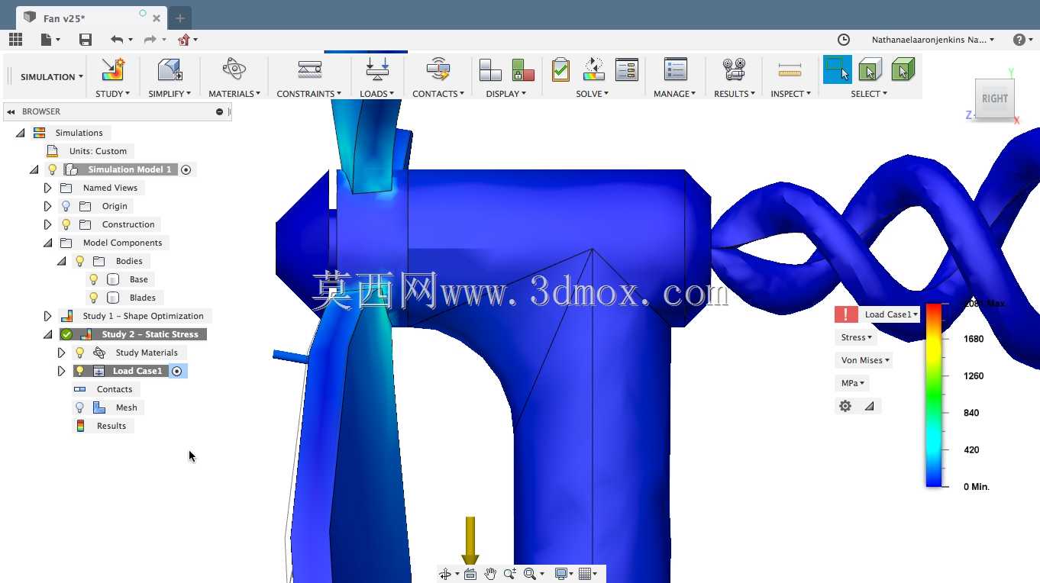
Task: Expand Study 1 – Shape Optimization node
Action: [x=47, y=316]
